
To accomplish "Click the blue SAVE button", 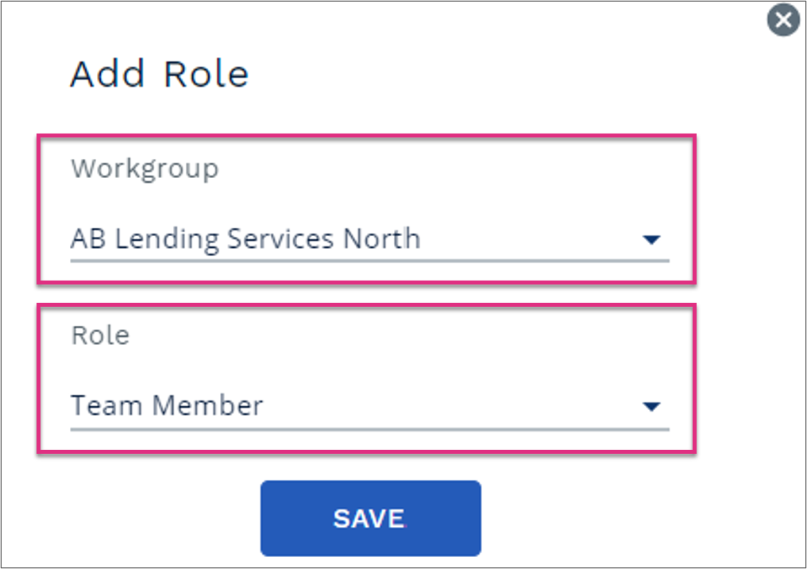I will point(371,518).
